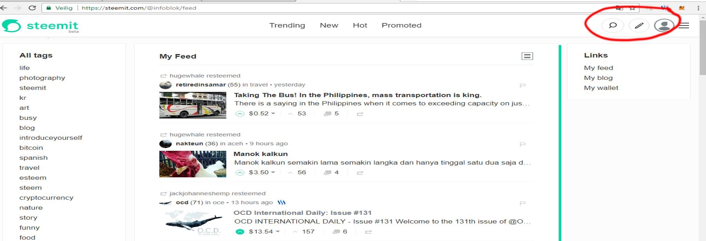Select the life tag
This screenshot has width=706, height=241.
tap(24, 68)
